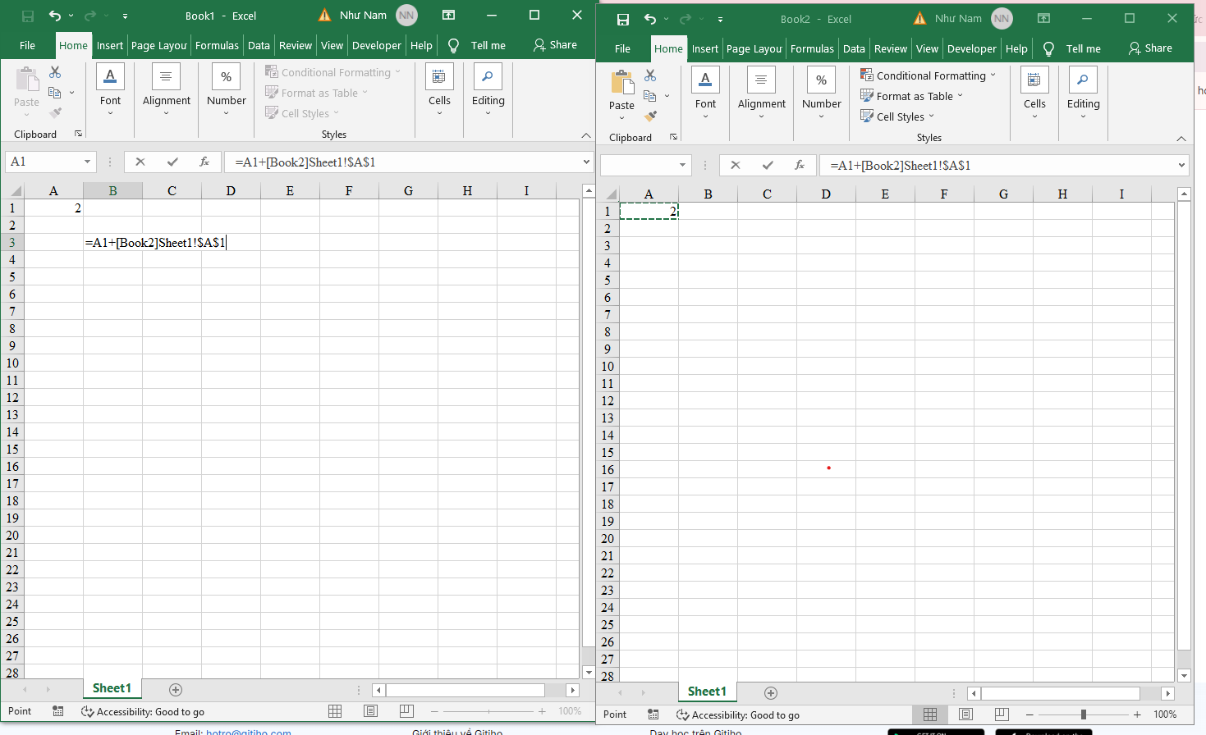Add new sheet with plus icon in Book2
Screen dimensions: 1206x735
coord(770,693)
